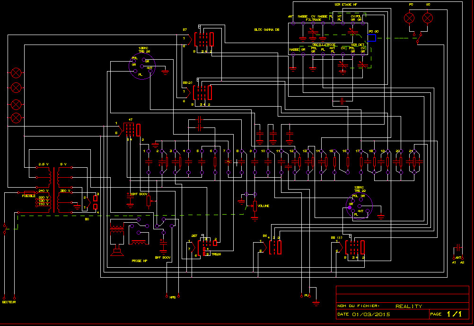The height and width of the screenshot is (326, 474).
Task: Click the tube symbol labeled 47
Action: click(131, 129)
